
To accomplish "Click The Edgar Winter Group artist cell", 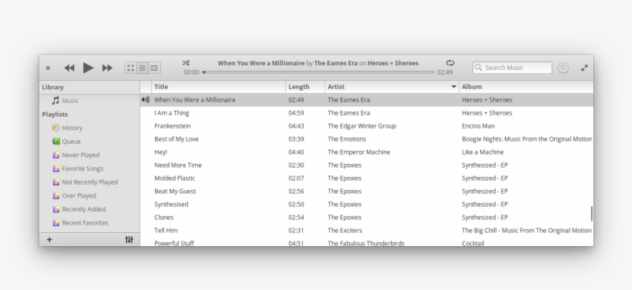I will (362, 126).
